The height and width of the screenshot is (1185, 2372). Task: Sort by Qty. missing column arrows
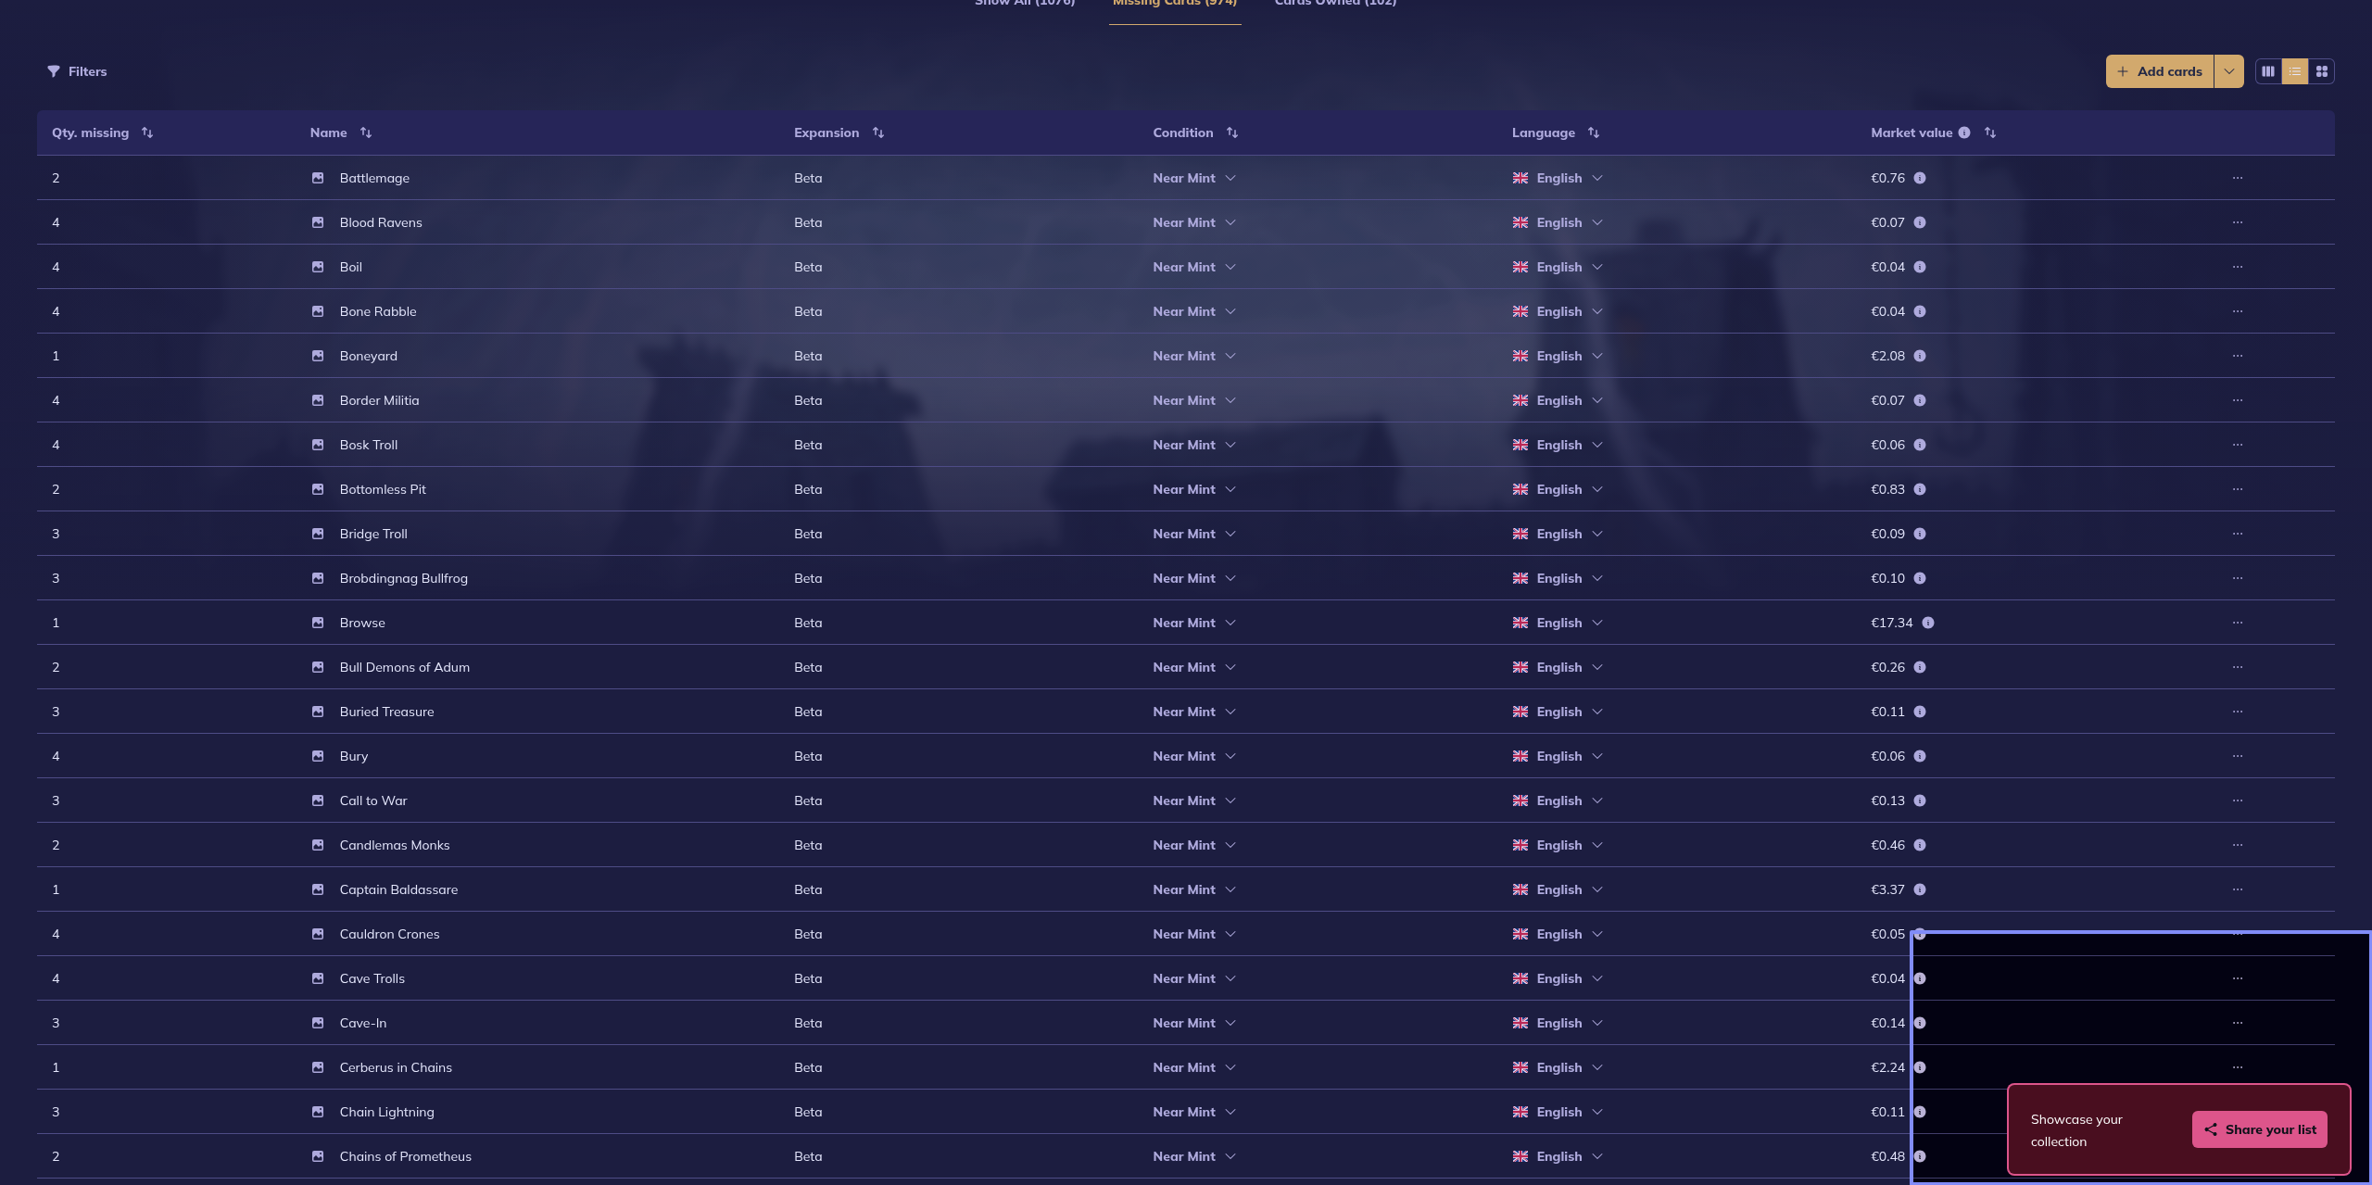[x=147, y=132]
